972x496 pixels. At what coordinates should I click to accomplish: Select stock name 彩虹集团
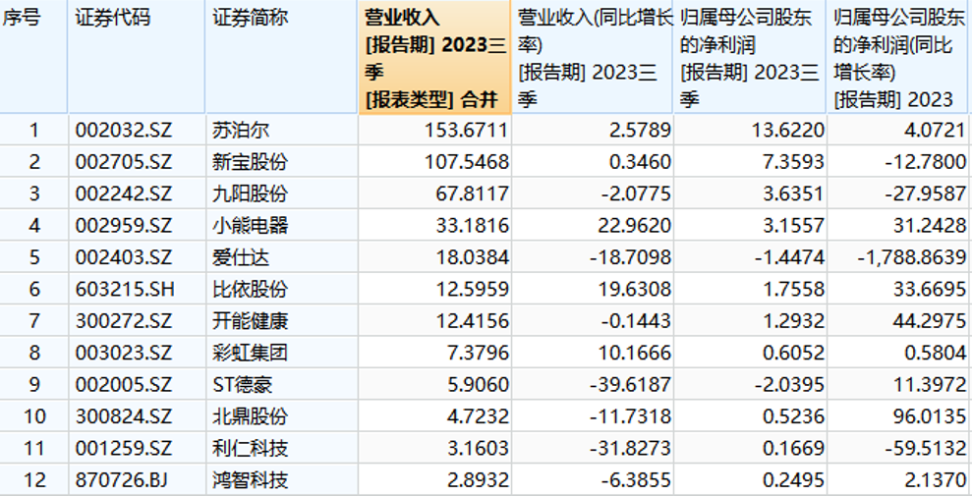coord(251,353)
